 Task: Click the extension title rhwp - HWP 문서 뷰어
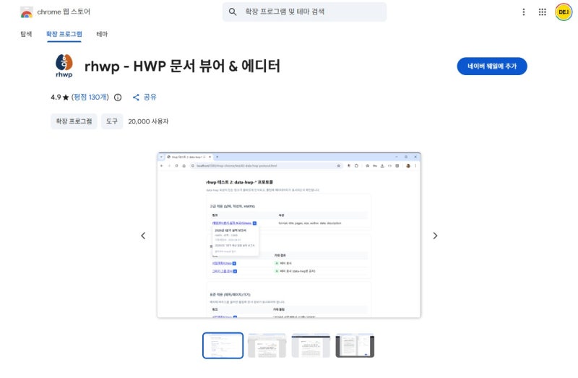pos(182,66)
